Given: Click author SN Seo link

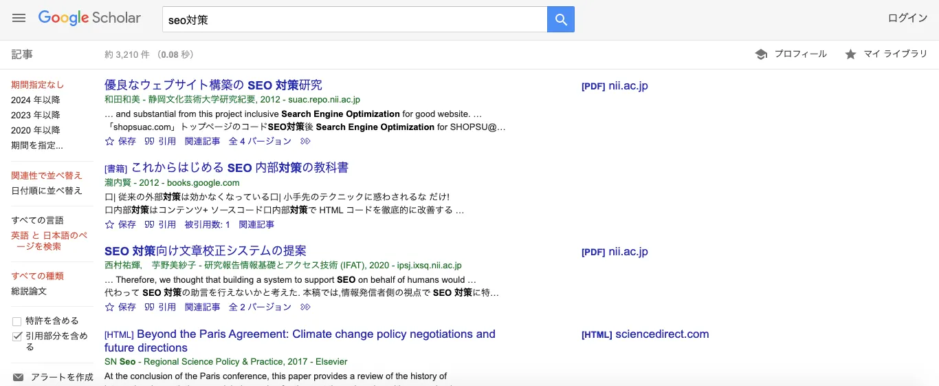Looking at the screenshot, I should [x=120, y=361].
